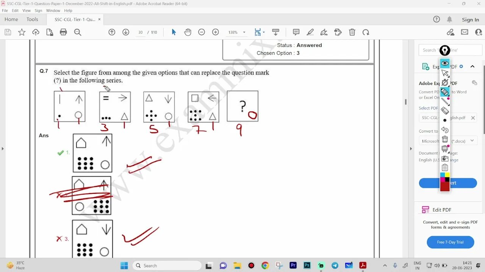This screenshot has height=272, width=485.
Task: Click the bookmark star icon
Action: tap(22, 32)
